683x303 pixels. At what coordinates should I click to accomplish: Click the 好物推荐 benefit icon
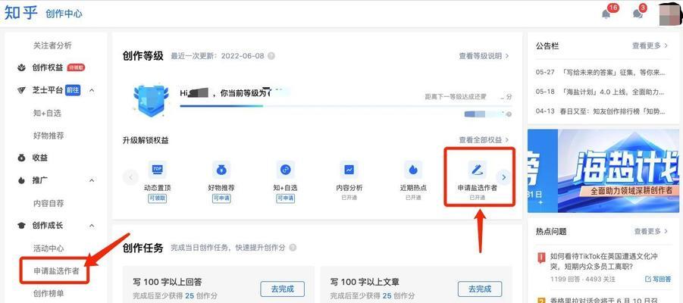click(x=221, y=170)
